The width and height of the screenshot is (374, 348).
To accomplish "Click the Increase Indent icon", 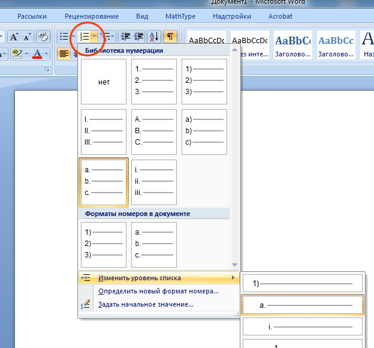I will click(x=138, y=37).
